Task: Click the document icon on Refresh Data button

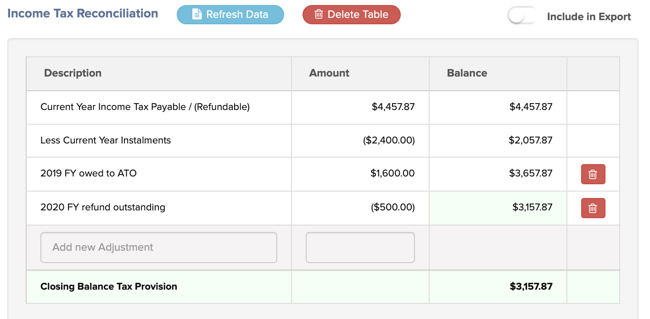Action: pos(197,14)
